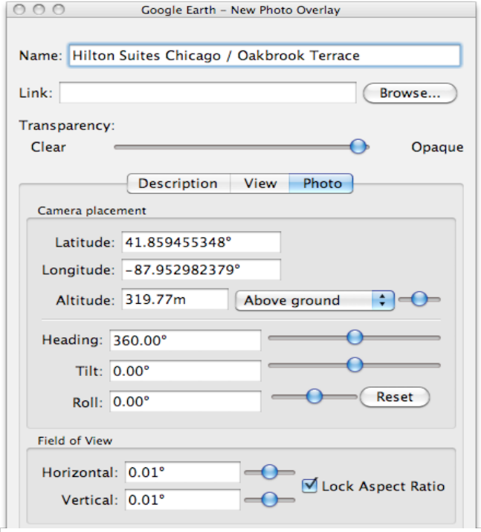Switch to the Description tab
Screen dimensions: 481x532
point(179,184)
